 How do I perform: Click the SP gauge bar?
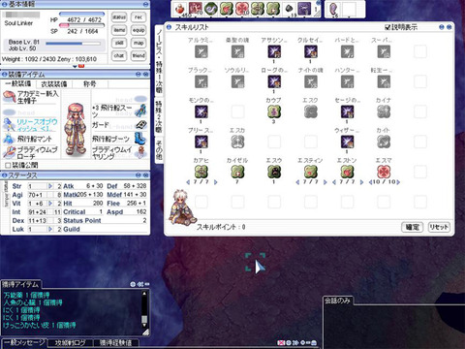point(82,25)
